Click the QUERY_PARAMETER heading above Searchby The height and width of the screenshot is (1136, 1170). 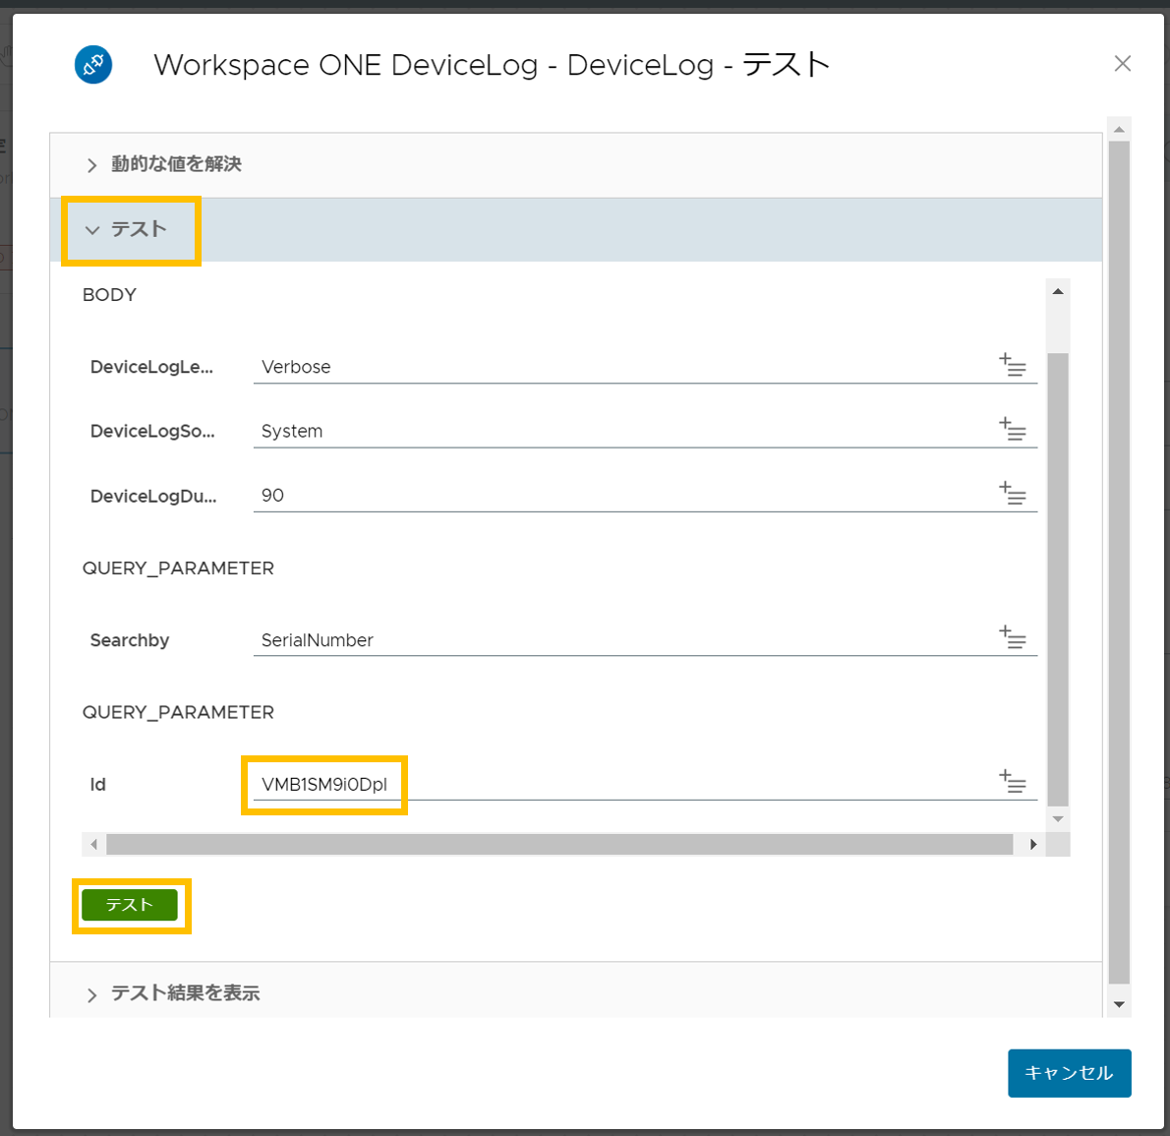click(x=178, y=568)
